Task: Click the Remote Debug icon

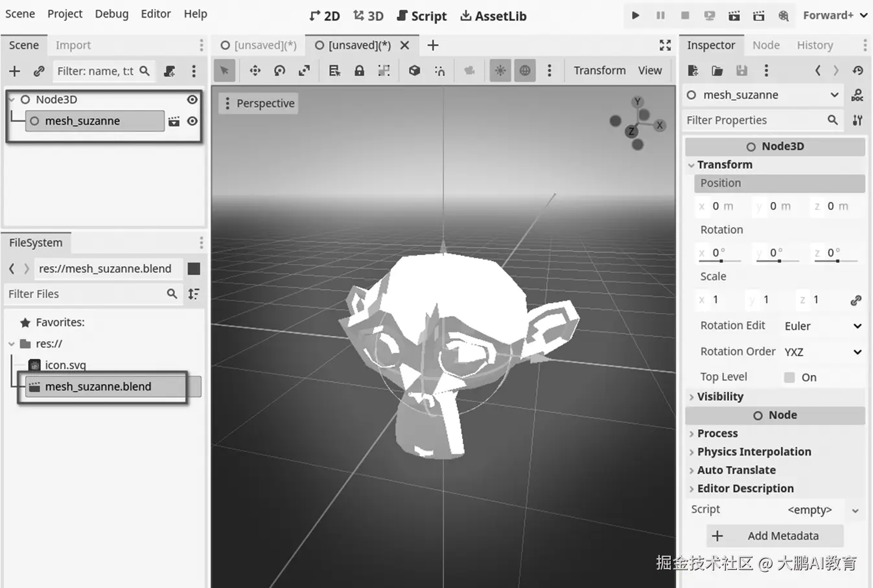Action: point(710,15)
